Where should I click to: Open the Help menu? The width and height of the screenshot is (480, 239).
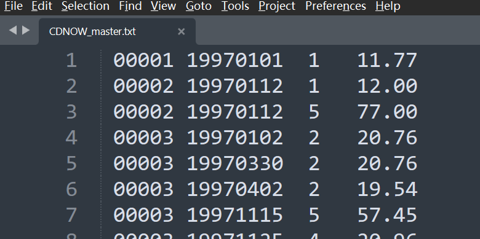[x=388, y=6]
